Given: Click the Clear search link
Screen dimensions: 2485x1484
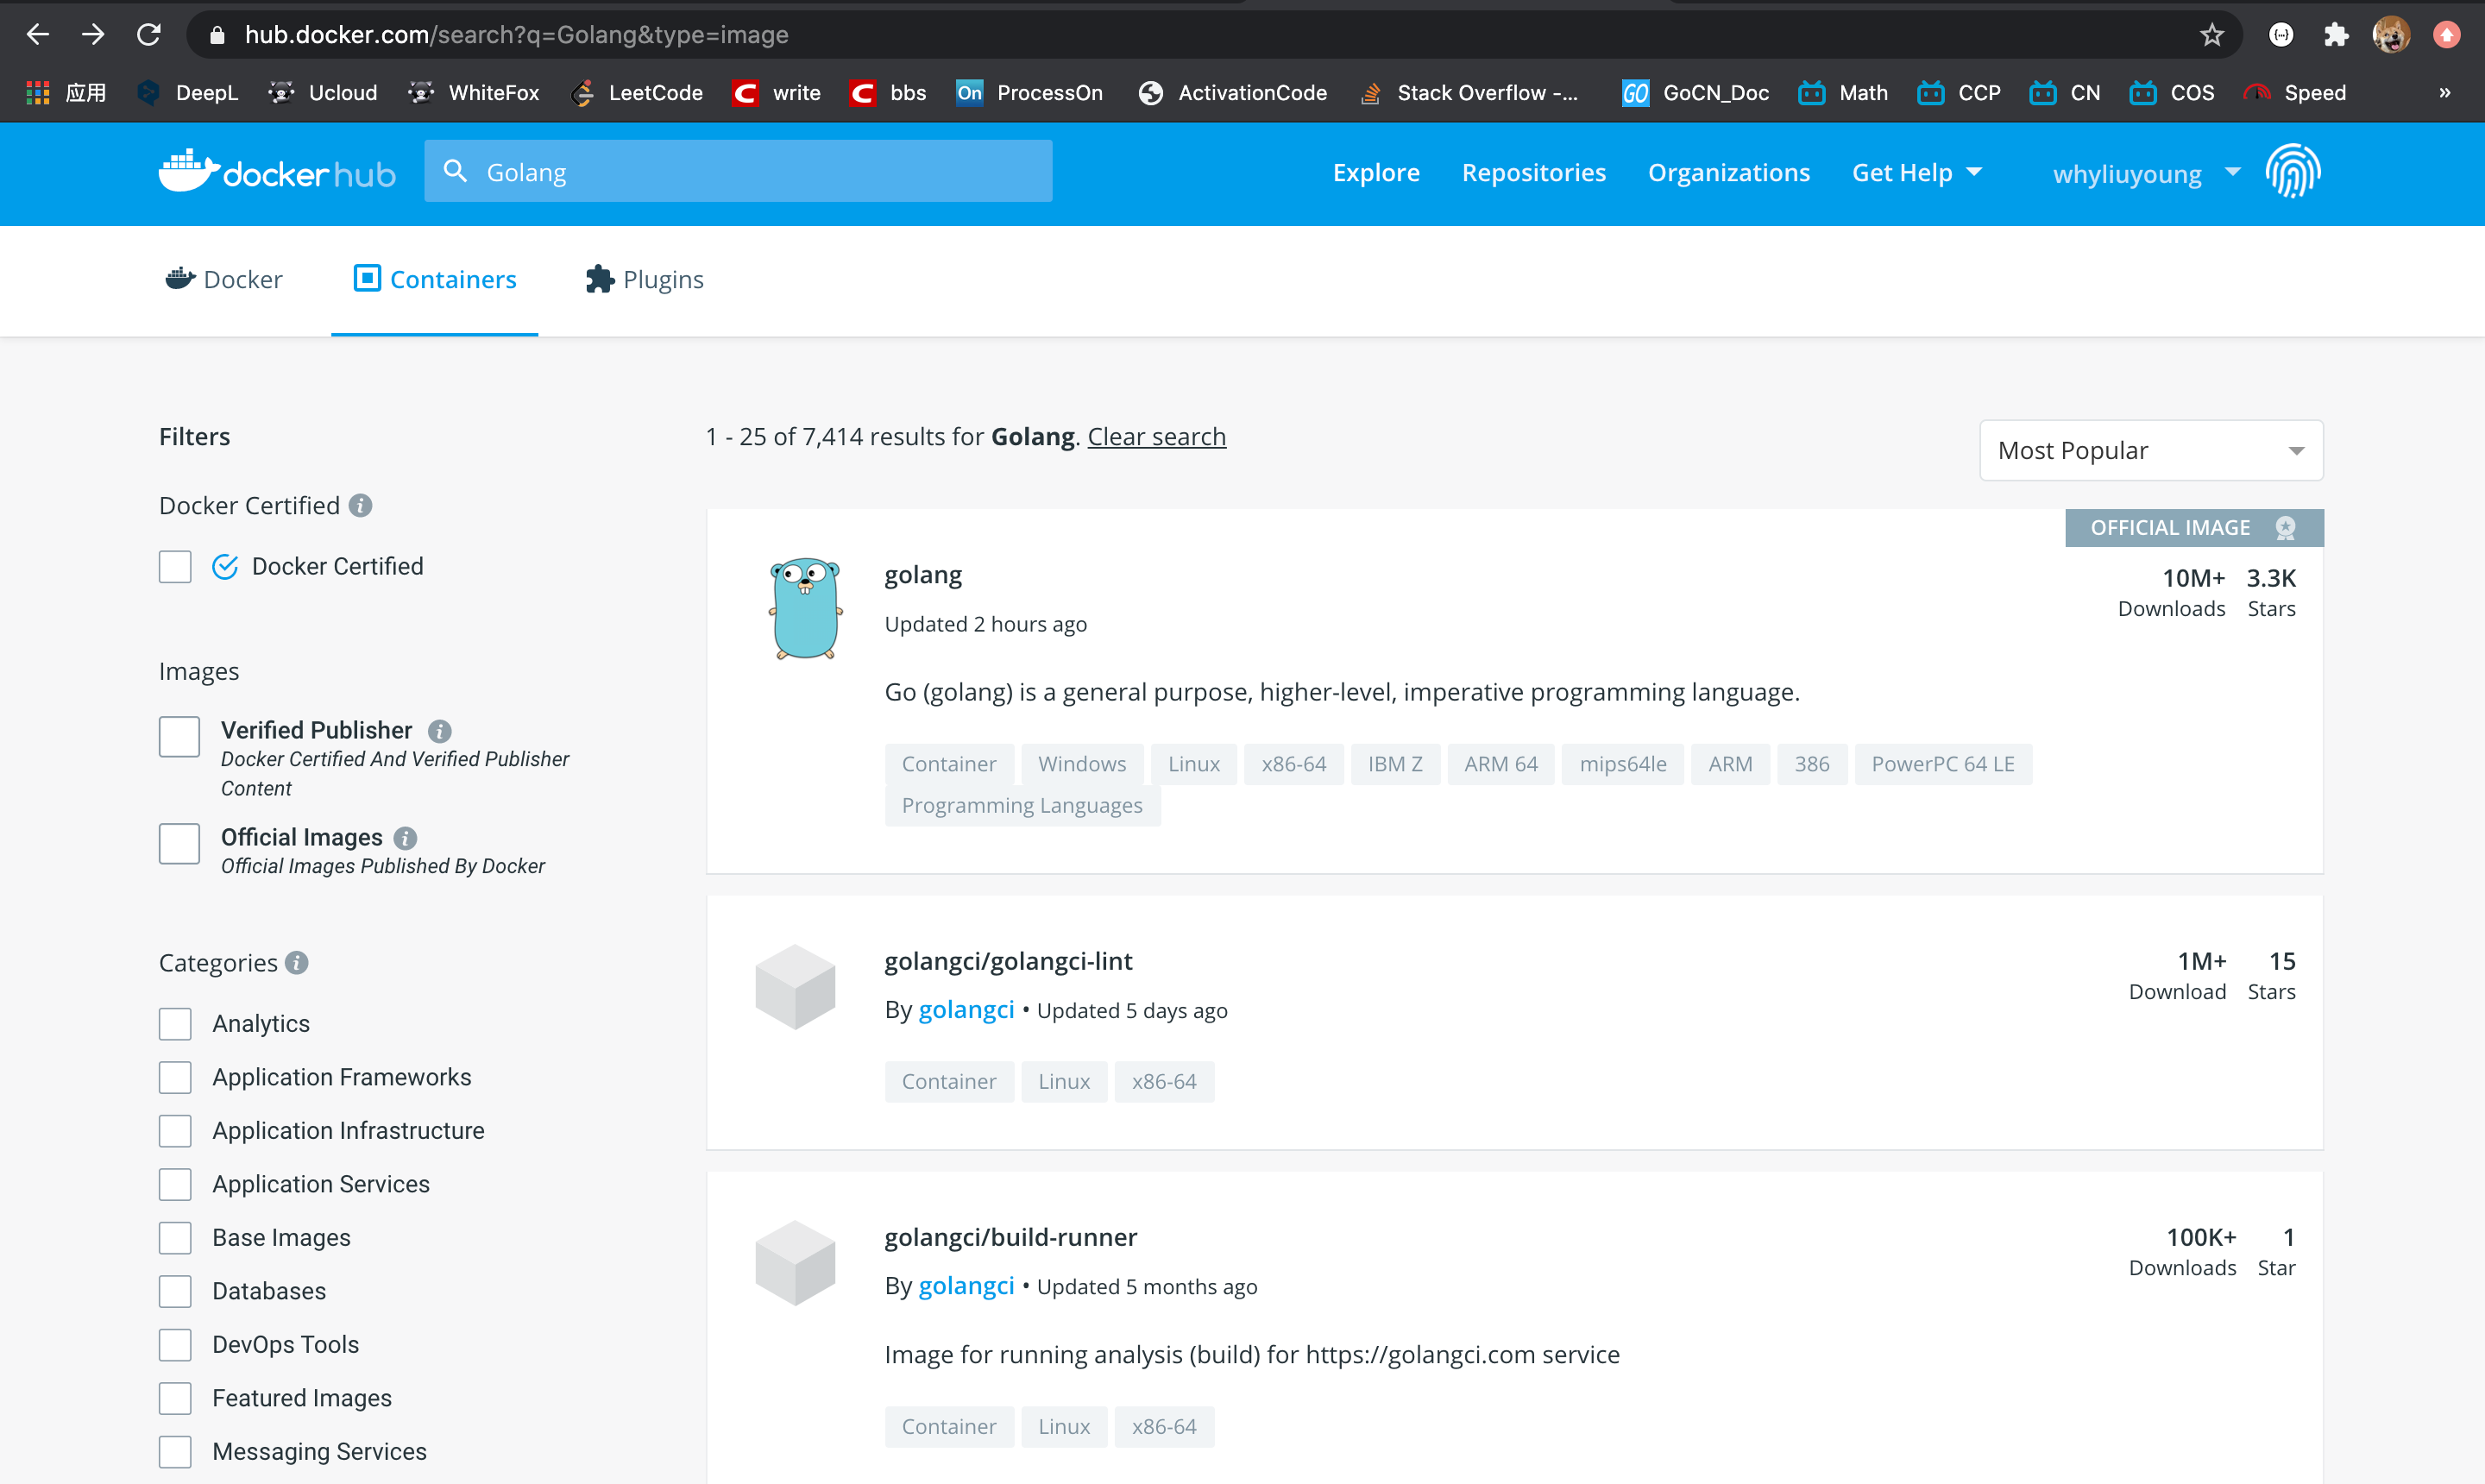Looking at the screenshot, I should click(x=1156, y=436).
